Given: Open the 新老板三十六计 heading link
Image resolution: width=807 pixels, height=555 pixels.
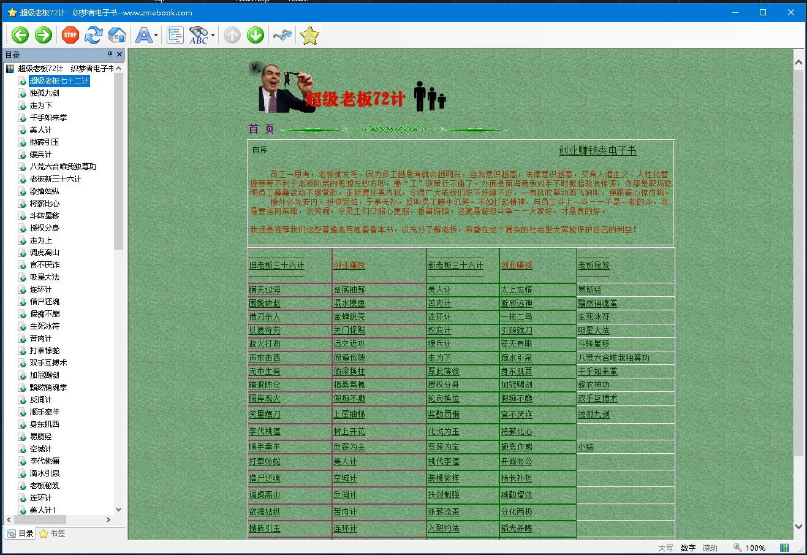Looking at the screenshot, I should pos(455,266).
